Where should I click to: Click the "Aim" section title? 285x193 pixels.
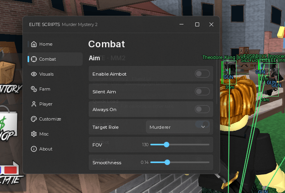(94, 58)
